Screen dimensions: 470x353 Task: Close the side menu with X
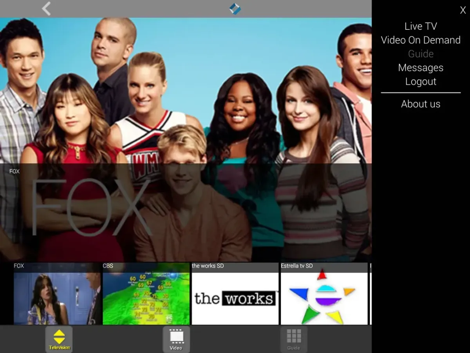point(463,11)
